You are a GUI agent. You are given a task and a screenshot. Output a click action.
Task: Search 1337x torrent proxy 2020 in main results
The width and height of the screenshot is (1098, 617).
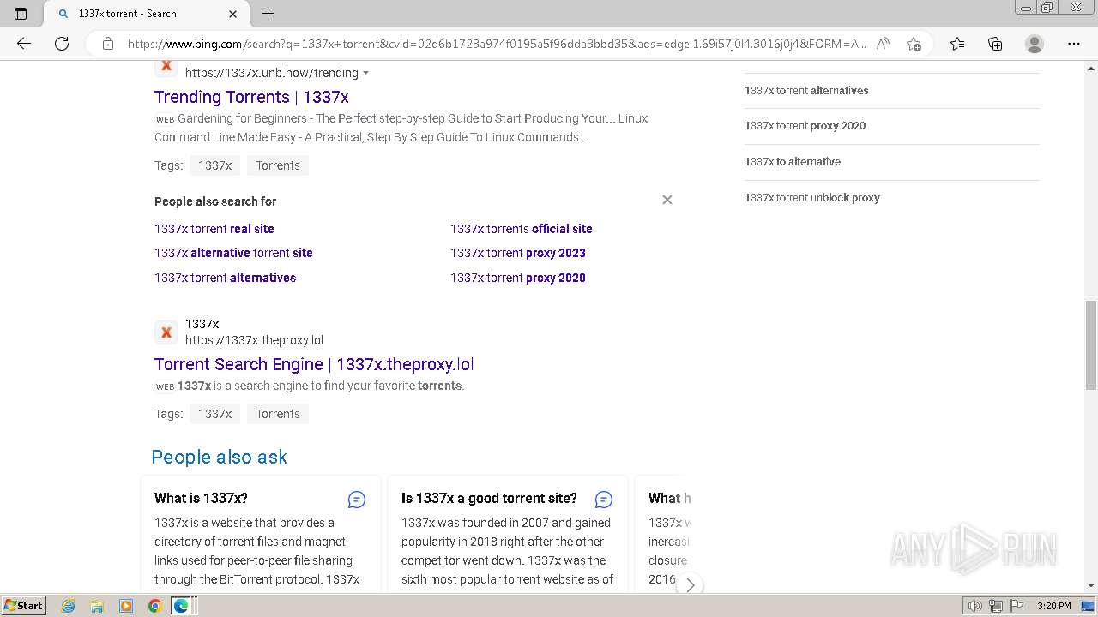coord(518,278)
